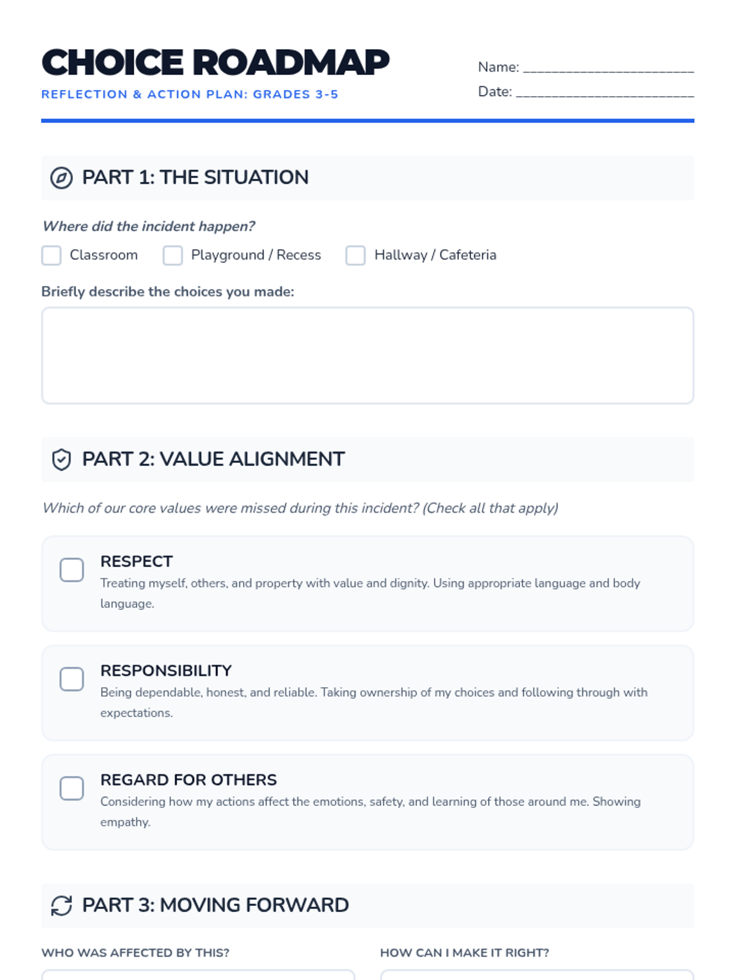735x980 pixels.
Task: Click the Date line field
Action: tap(605, 92)
